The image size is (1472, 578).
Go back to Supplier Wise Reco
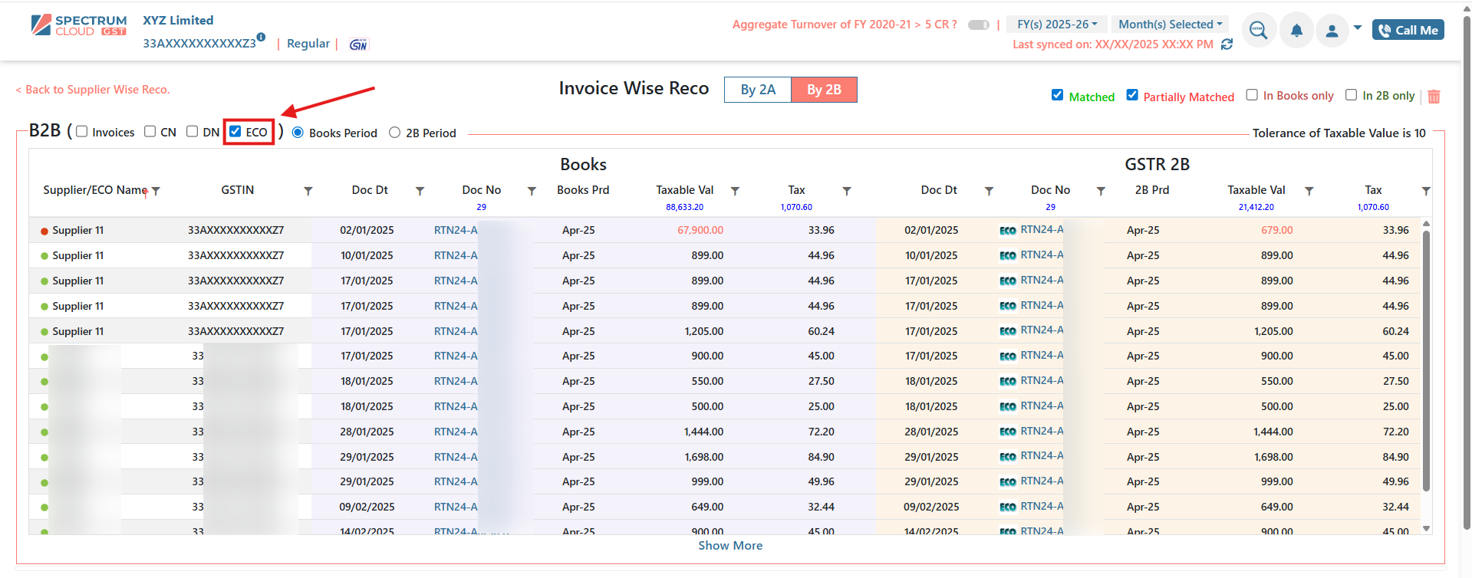pyautogui.click(x=93, y=90)
